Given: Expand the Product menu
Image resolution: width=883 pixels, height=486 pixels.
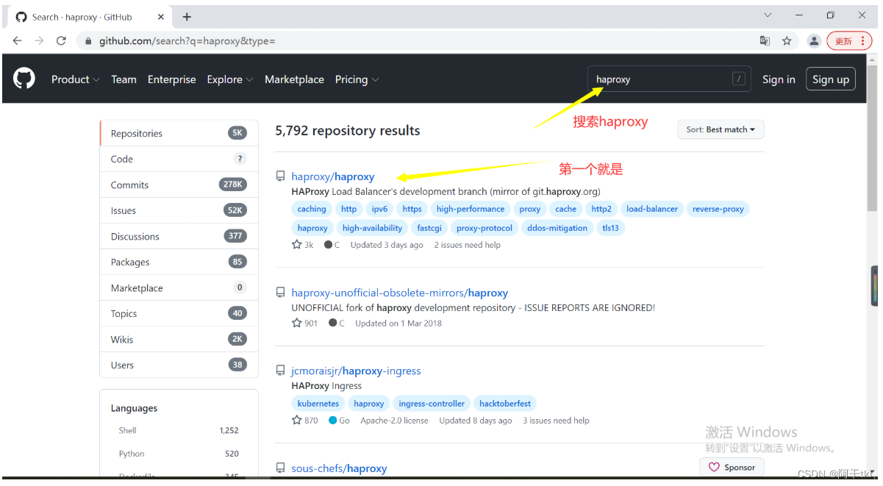Looking at the screenshot, I should (76, 79).
